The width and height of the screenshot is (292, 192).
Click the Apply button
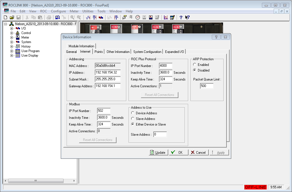point(219,153)
